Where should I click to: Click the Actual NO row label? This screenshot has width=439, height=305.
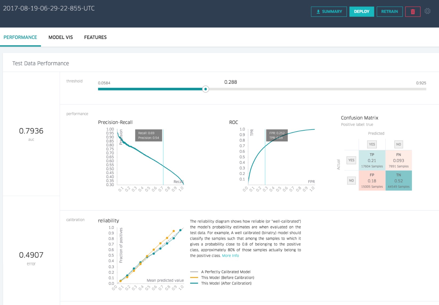coord(351,181)
